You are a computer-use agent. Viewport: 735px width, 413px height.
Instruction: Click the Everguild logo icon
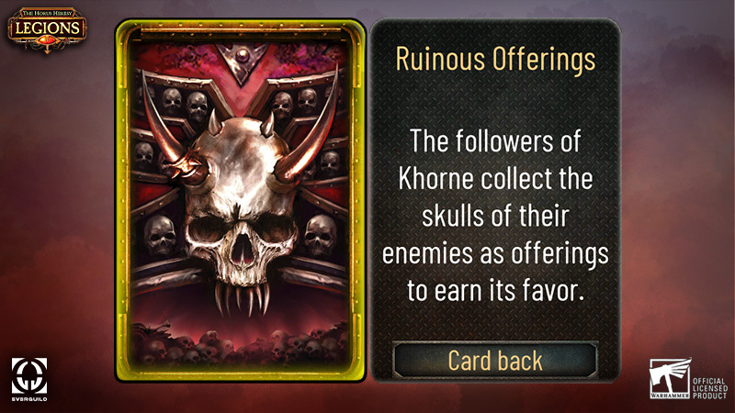click(x=29, y=375)
